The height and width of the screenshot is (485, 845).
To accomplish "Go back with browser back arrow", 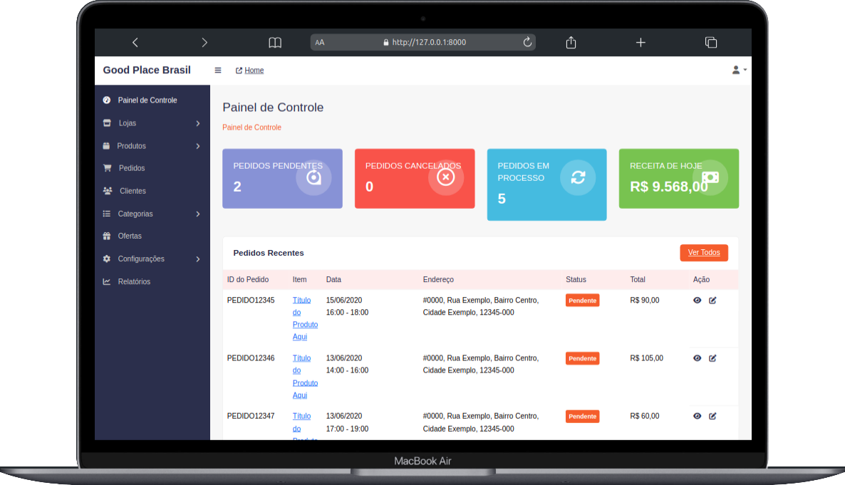I will (x=135, y=43).
